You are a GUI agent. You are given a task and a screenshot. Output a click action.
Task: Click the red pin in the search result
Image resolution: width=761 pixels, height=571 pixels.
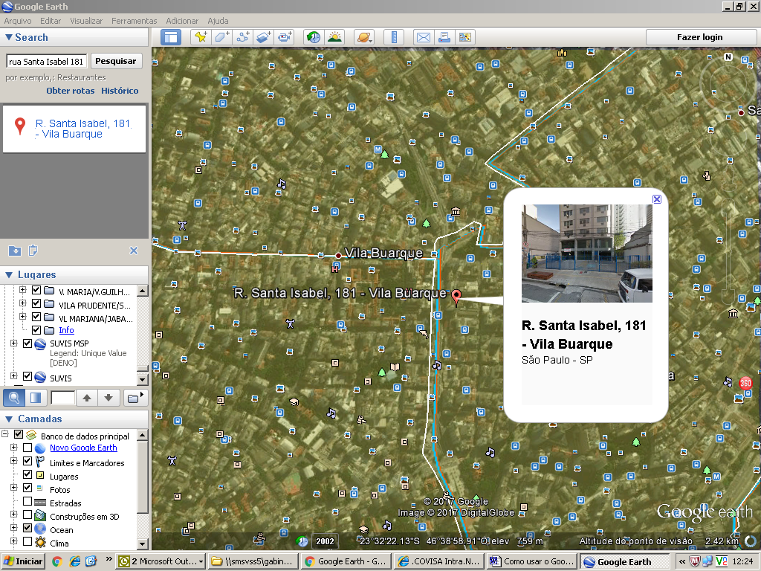point(20,126)
